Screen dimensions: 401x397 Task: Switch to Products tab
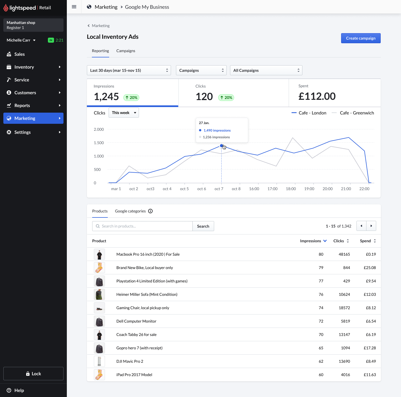click(x=100, y=211)
